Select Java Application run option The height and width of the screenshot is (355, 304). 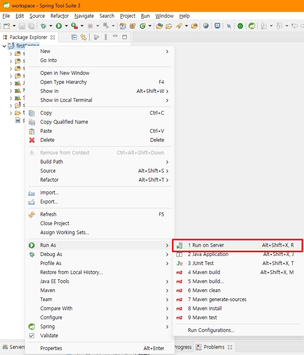click(238, 254)
